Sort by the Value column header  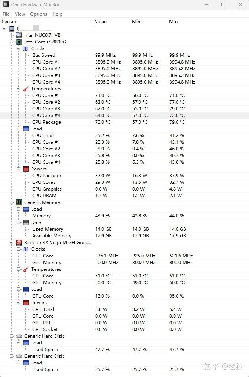click(101, 22)
